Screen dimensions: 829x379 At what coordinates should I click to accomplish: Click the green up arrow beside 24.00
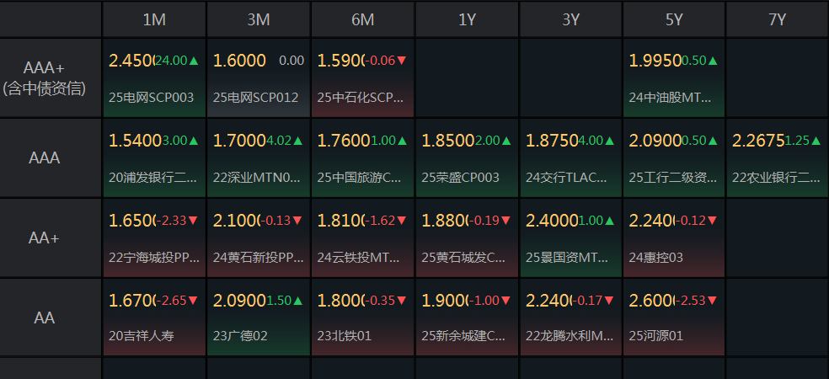pyautogui.click(x=194, y=61)
